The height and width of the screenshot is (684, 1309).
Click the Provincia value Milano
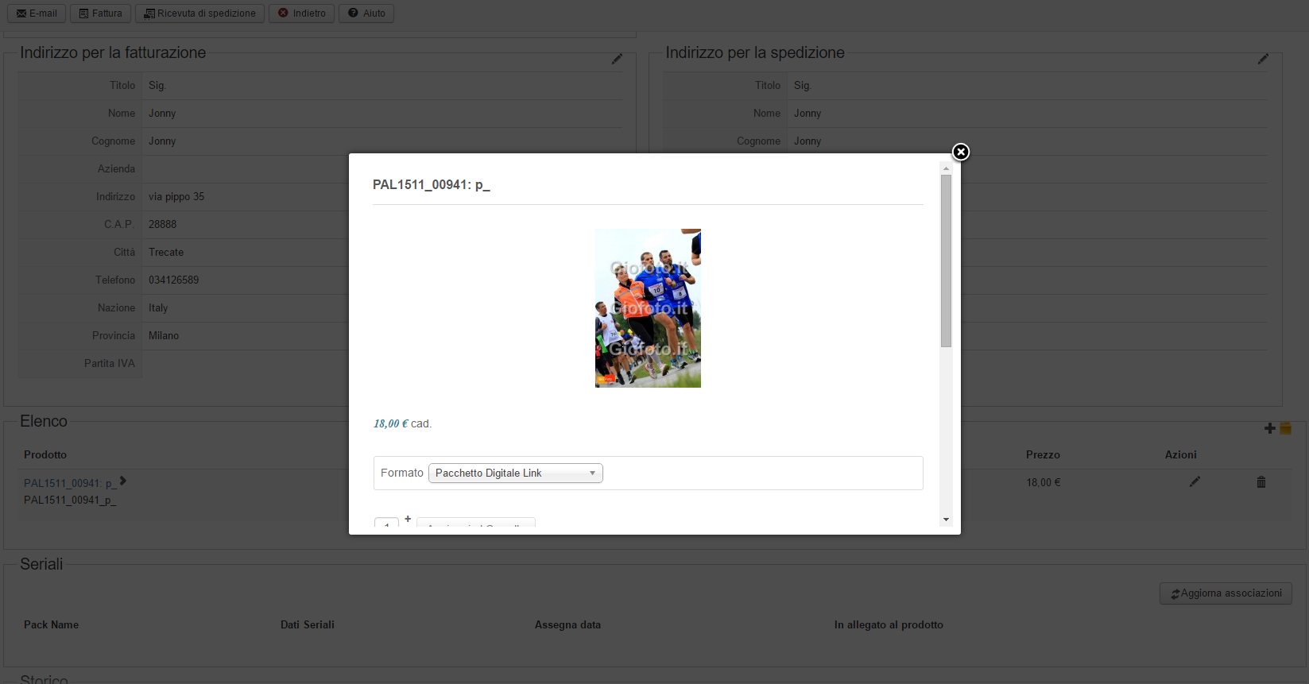164,336
